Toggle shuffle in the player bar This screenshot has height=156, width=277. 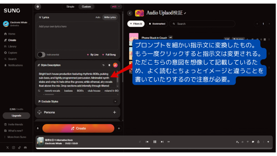[140, 142]
